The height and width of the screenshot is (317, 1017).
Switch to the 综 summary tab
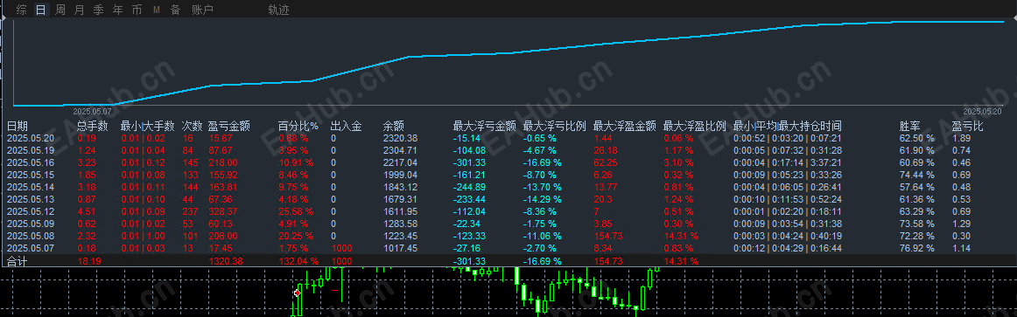pos(21,10)
